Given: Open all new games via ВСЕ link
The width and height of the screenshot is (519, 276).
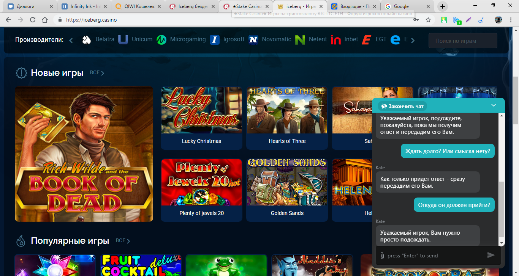Looking at the screenshot, I should point(97,73).
